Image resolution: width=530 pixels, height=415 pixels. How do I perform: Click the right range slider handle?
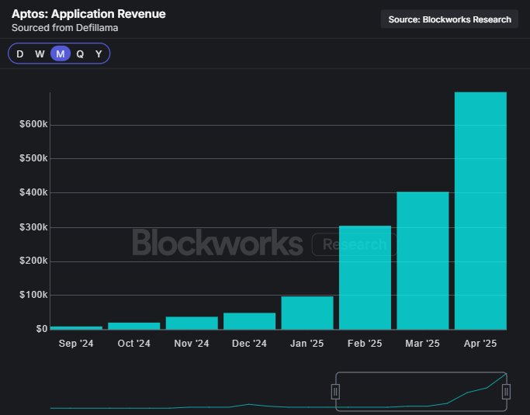coord(506,392)
